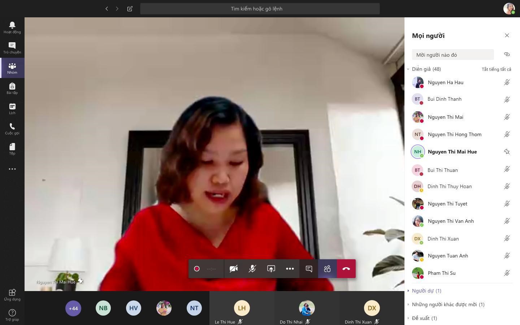Click the Mời người nào đó invite field

pos(452,55)
